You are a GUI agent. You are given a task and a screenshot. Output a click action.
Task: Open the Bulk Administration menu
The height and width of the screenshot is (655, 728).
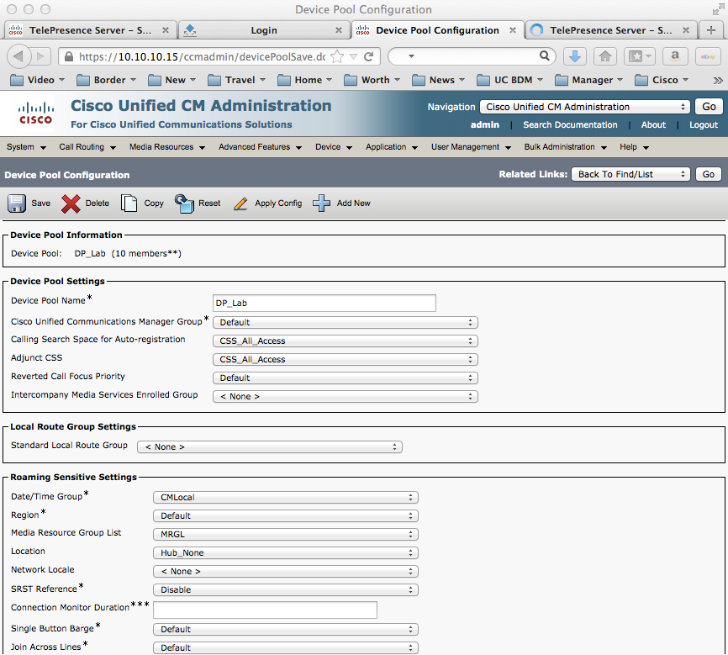click(x=566, y=147)
